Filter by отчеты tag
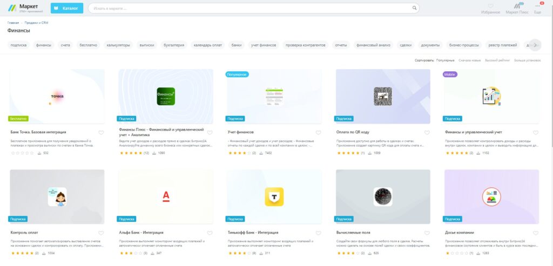This screenshot has height=266, width=553. pos(341,45)
